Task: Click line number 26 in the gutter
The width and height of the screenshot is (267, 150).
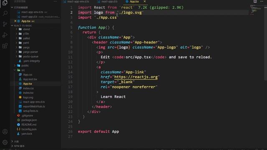Action: click(x=71, y=132)
